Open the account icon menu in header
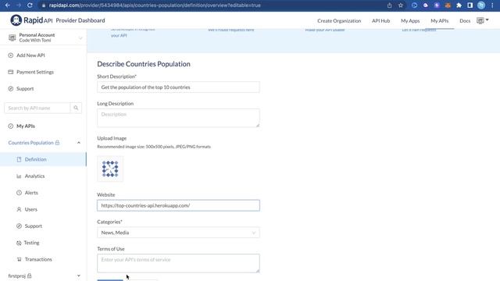This screenshot has height=281, width=500. pos(482,20)
